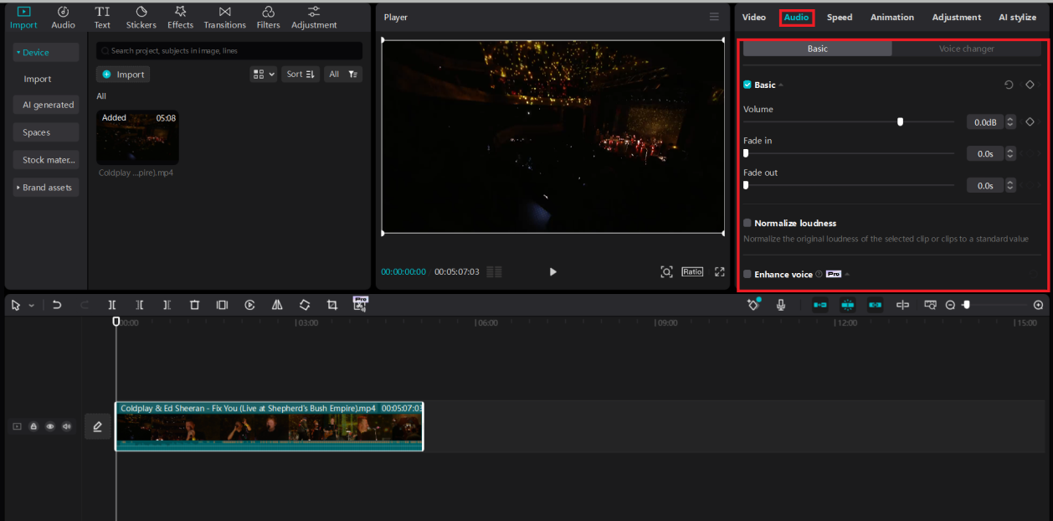
Task: Open the All filter dropdown
Action: click(x=343, y=75)
